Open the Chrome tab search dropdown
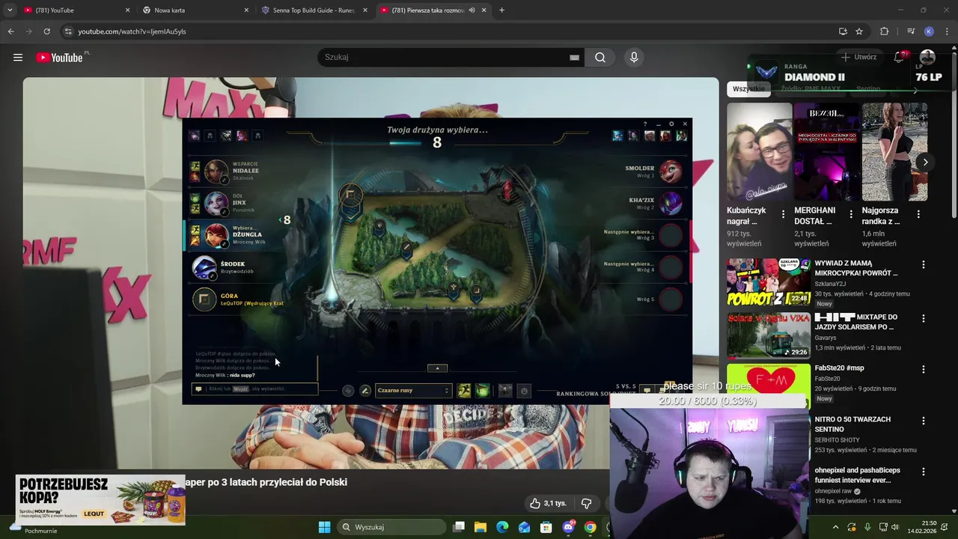 [10, 10]
